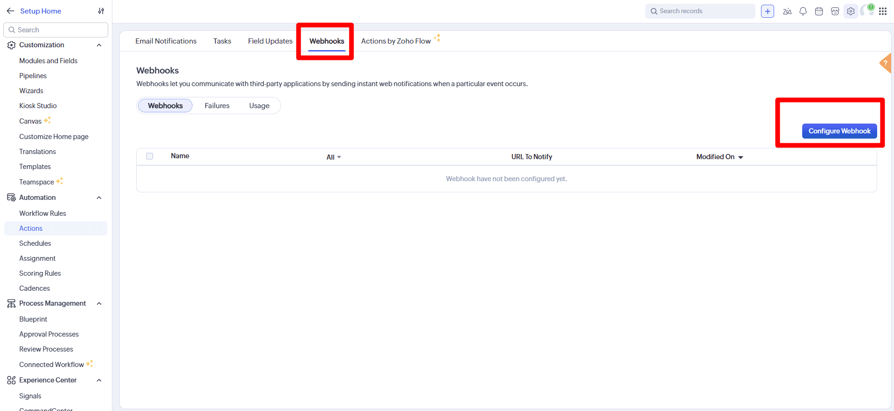Click the back arrow beside Setup Home

[10, 11]
